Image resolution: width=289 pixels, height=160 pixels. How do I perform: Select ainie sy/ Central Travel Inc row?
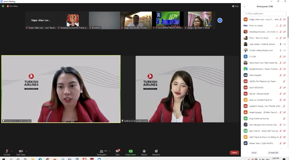pyautogui.click(x=265, y=100)
